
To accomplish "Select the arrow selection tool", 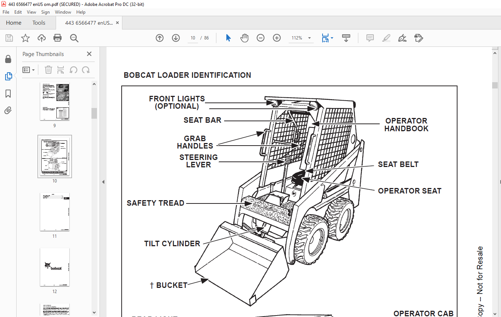I will 228,38.
